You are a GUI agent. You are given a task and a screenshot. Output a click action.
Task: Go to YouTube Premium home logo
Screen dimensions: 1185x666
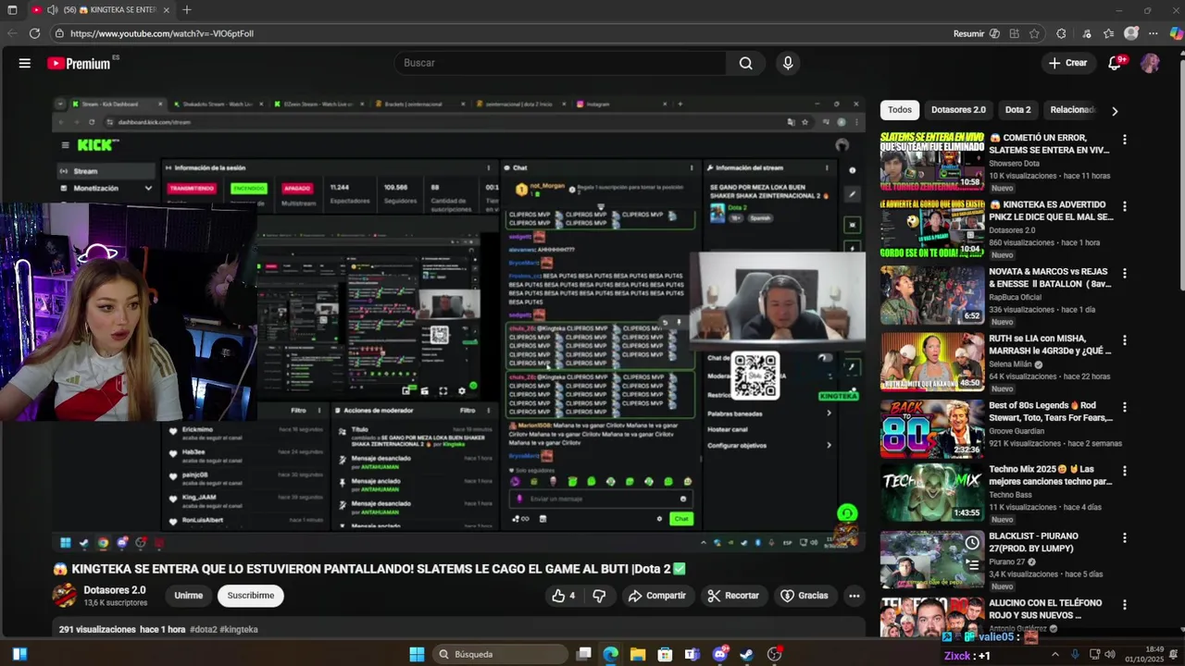coord(81,63)
